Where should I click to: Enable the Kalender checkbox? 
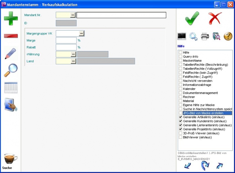click(180, 89)
